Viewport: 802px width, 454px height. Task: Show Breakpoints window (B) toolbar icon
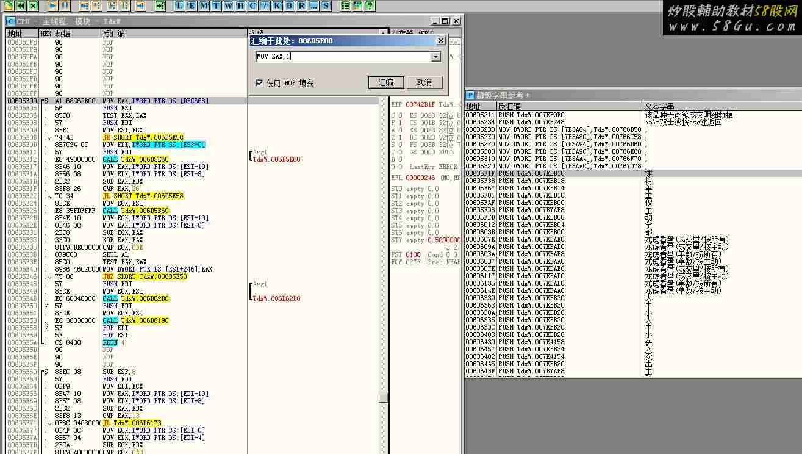tap(289, 5)
